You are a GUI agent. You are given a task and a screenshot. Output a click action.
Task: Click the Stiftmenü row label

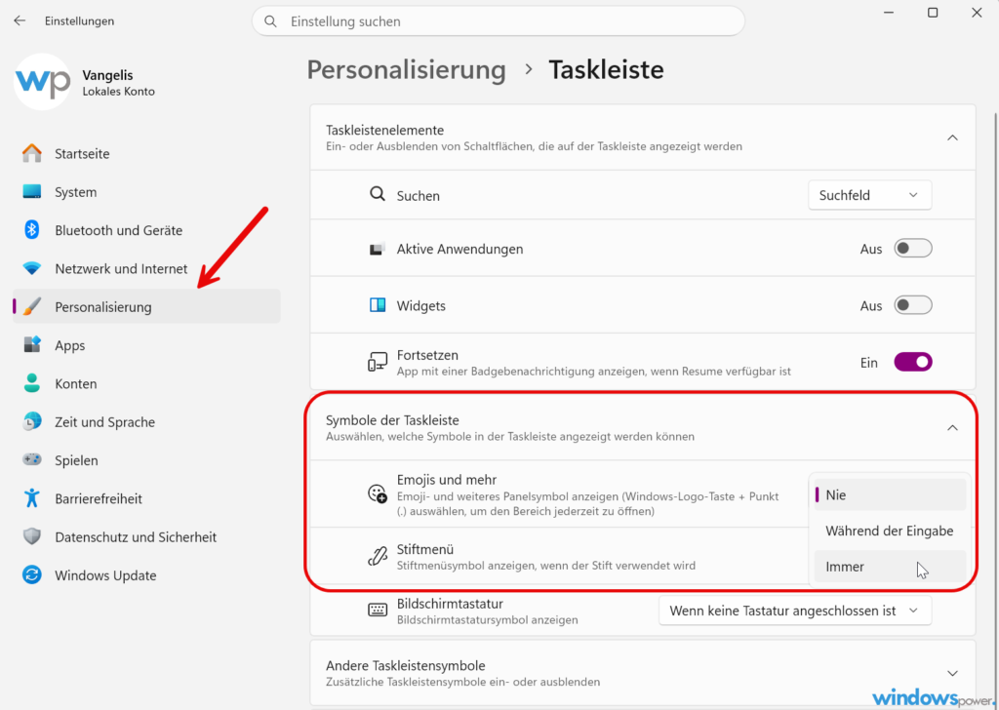tap(425, 549)
